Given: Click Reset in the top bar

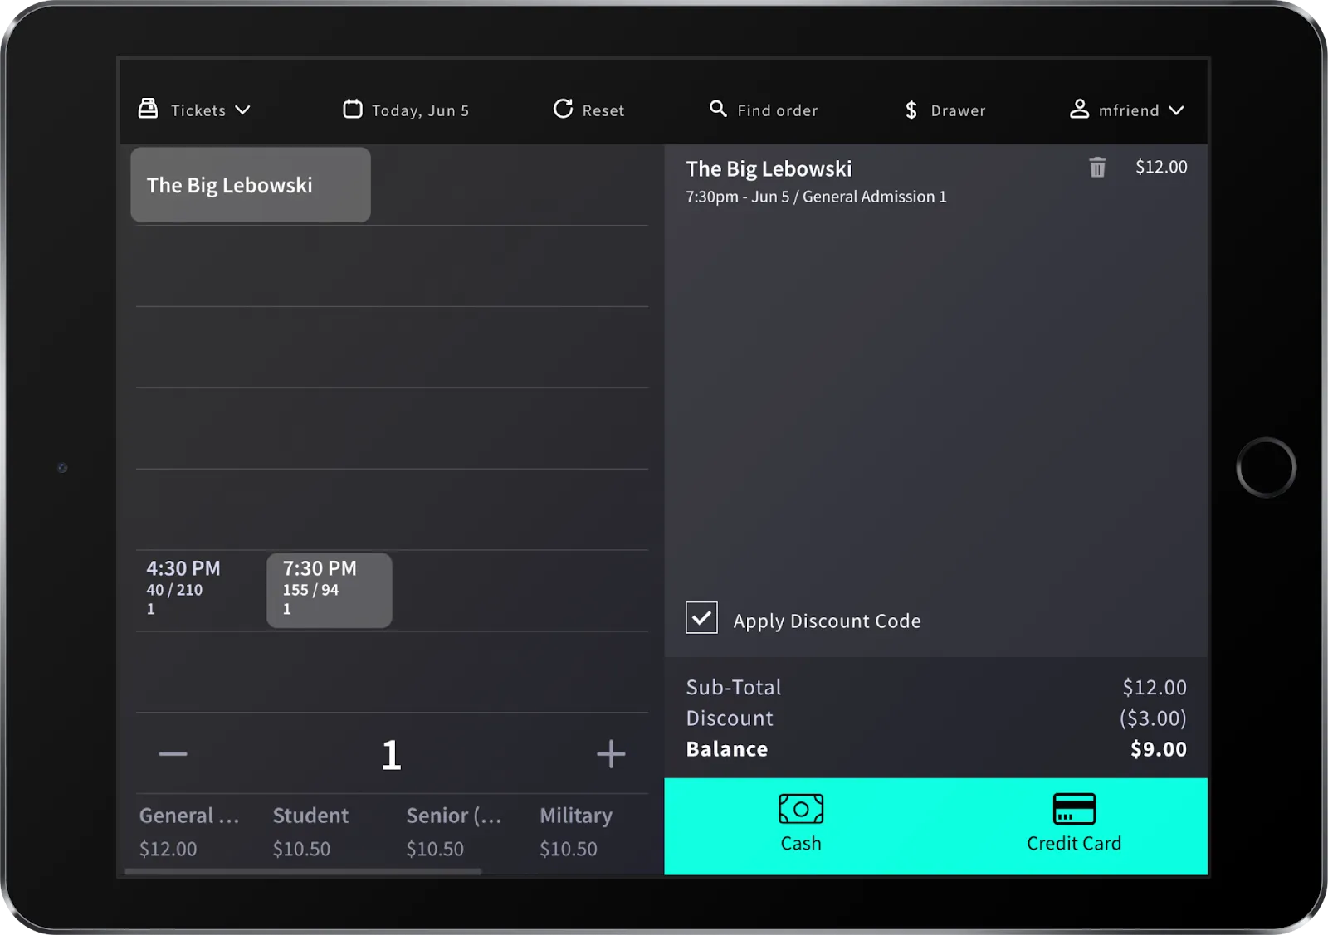Looking at the screenshot, I should coord(588,110).
